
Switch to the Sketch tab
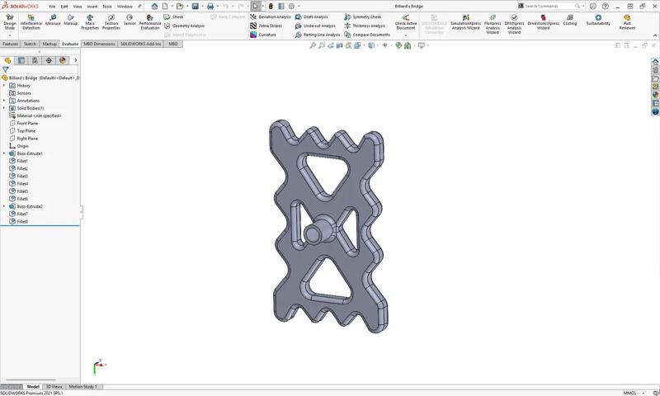(x=30, y=44)
